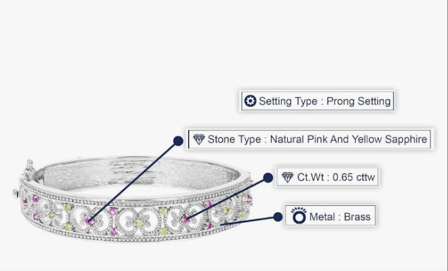Click the gear icon beside Setting Type
The image size is (448, 271).
pos(250,102)
